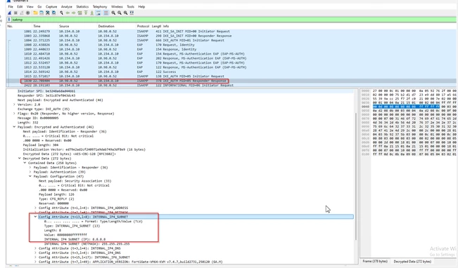This screenshot has height=268, width=458.
Task: Sort packets by the No. column header
Action: tap(11, 26)
